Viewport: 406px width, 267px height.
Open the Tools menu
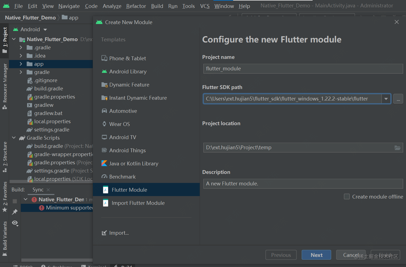point(188,6)
